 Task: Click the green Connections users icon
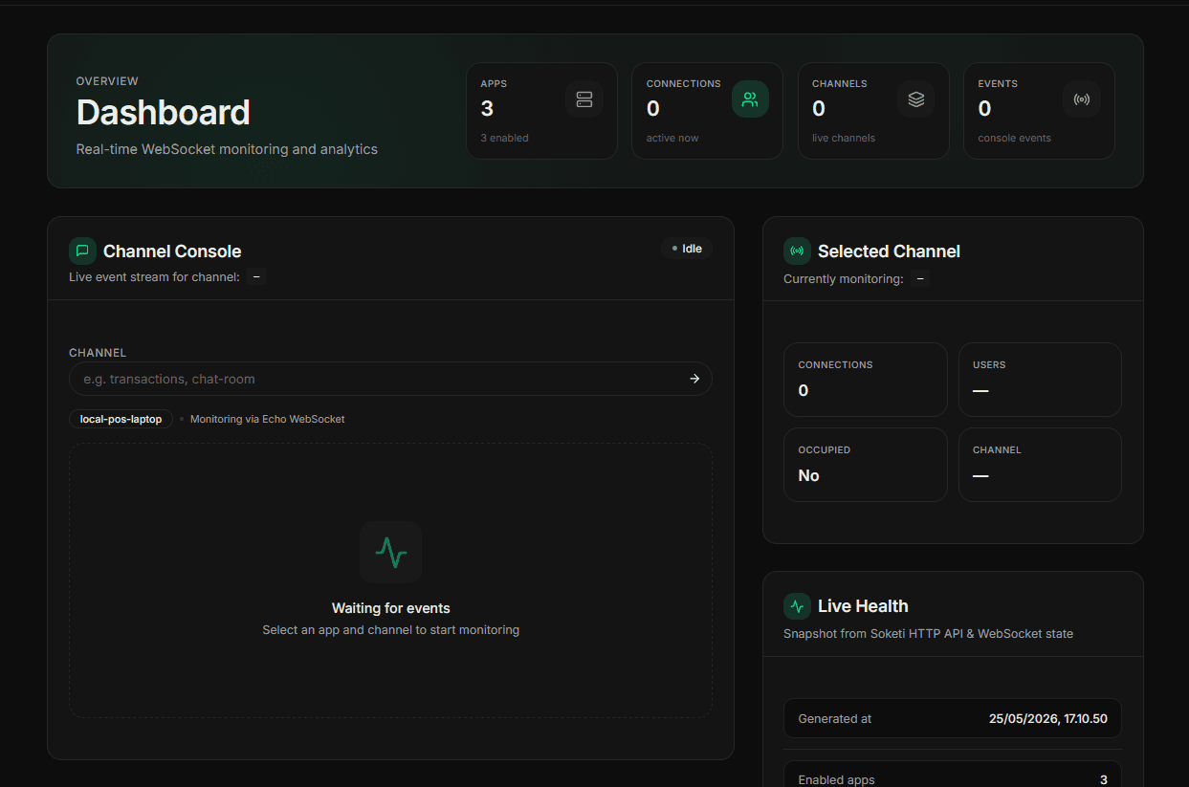click(750, 99)
